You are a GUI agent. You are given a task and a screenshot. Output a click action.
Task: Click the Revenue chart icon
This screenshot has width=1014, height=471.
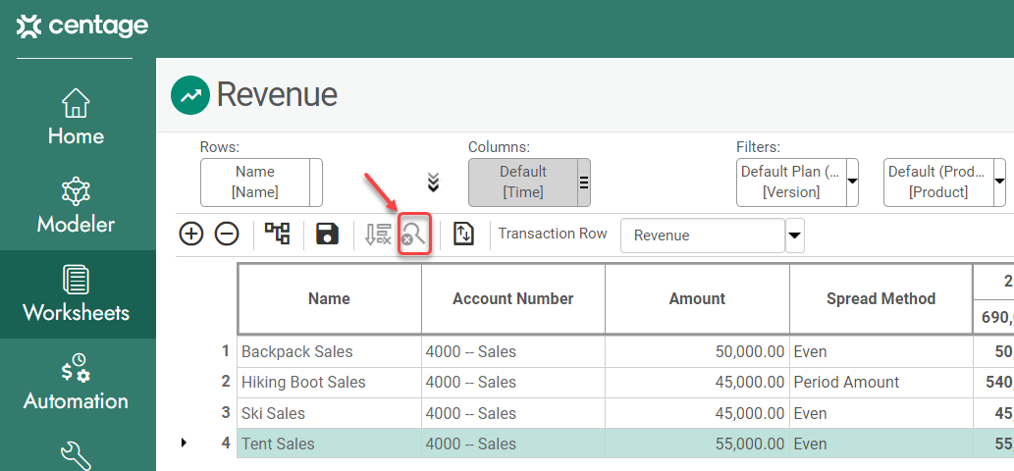(190, 95)
